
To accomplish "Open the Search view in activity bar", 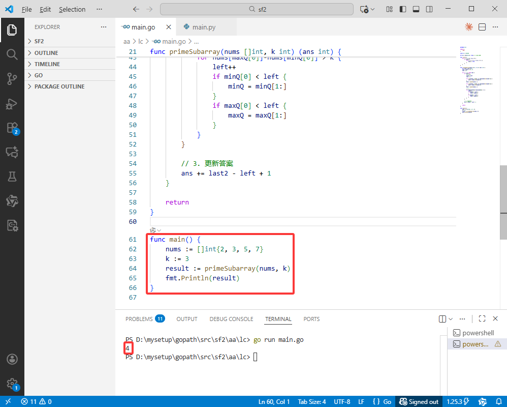I will click(x=12, y=54).
